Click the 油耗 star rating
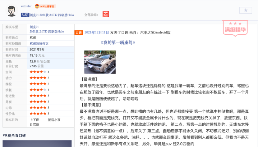Image resolution: width=258 pixels, height=147 pixels. [38, 90]
